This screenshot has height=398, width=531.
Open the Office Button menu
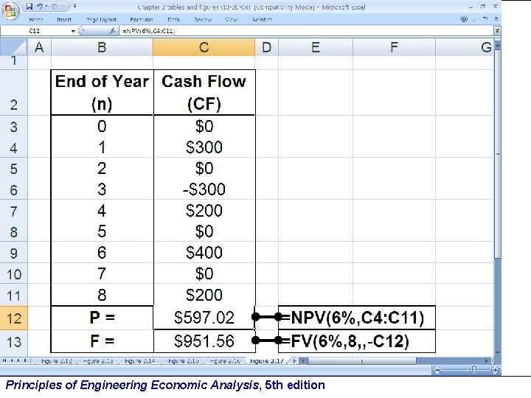click(x=10, y=11)
